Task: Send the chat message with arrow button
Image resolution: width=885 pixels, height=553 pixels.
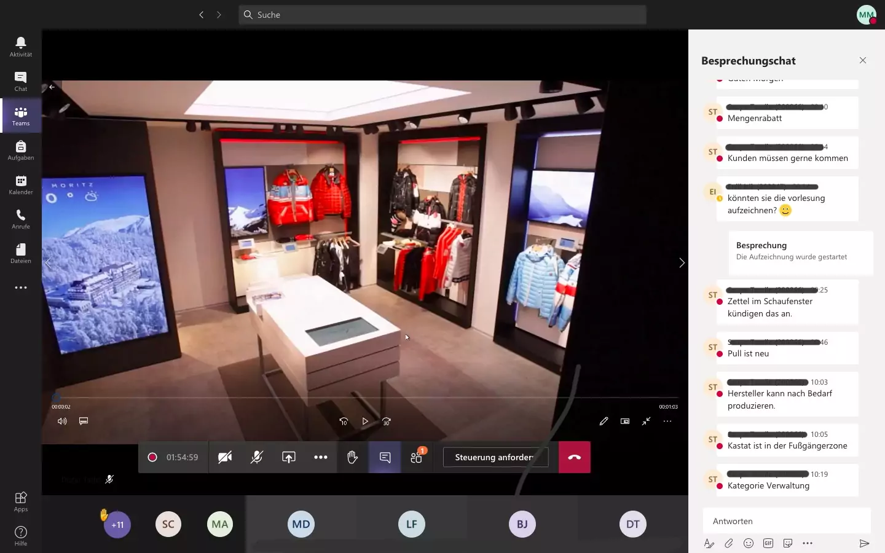Action: (x=863, y=543)
